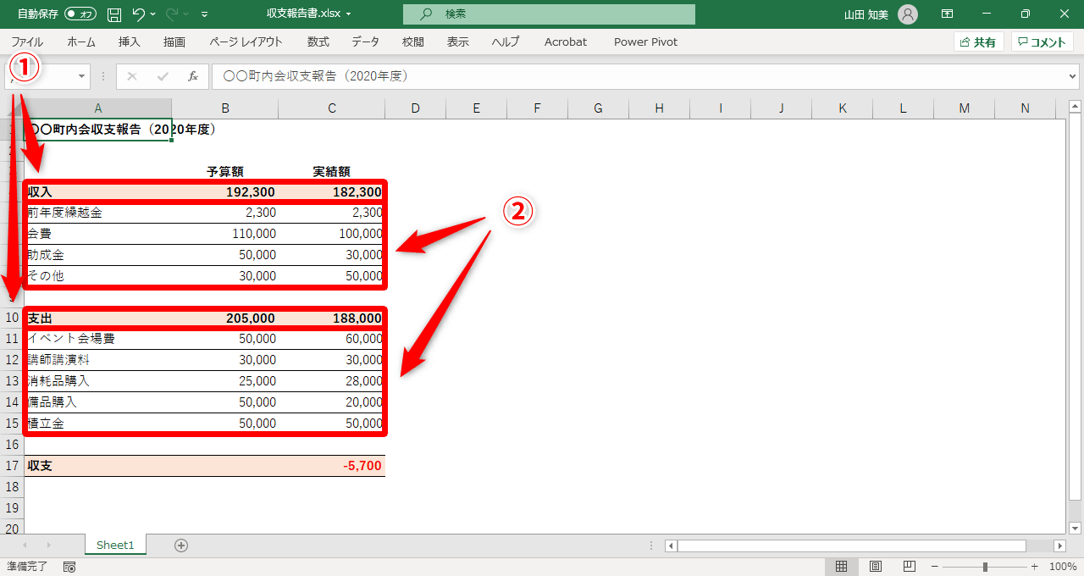This screenshot has width=1084, height=576.
Task: Click the New Sheet plus icon
Action: click(180, 545)
